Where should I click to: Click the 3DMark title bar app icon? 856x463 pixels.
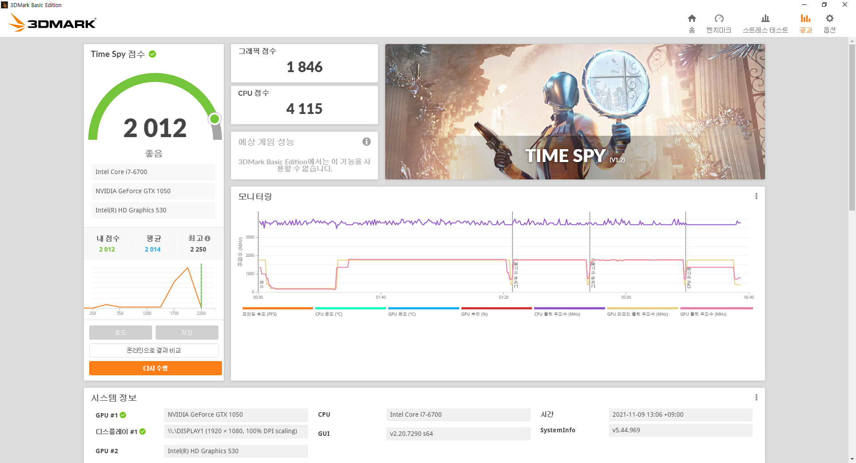(4, 5)
